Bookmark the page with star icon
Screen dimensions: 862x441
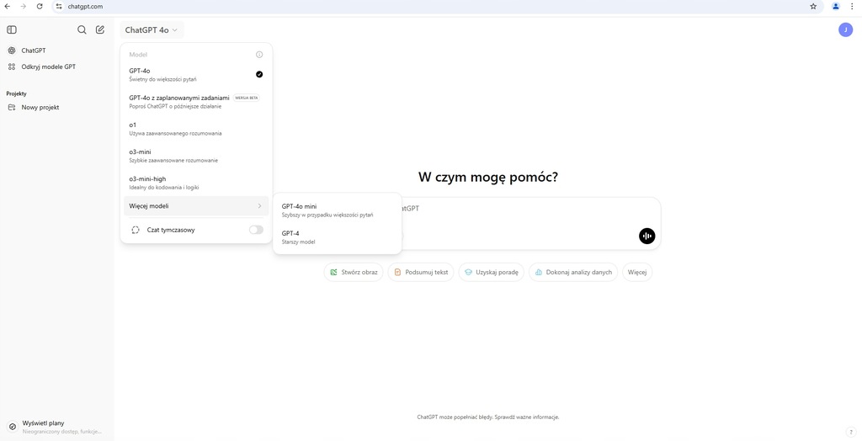click(x=813, y=7)
